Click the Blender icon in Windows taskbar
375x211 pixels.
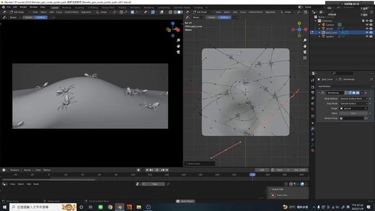coord(120,207)
